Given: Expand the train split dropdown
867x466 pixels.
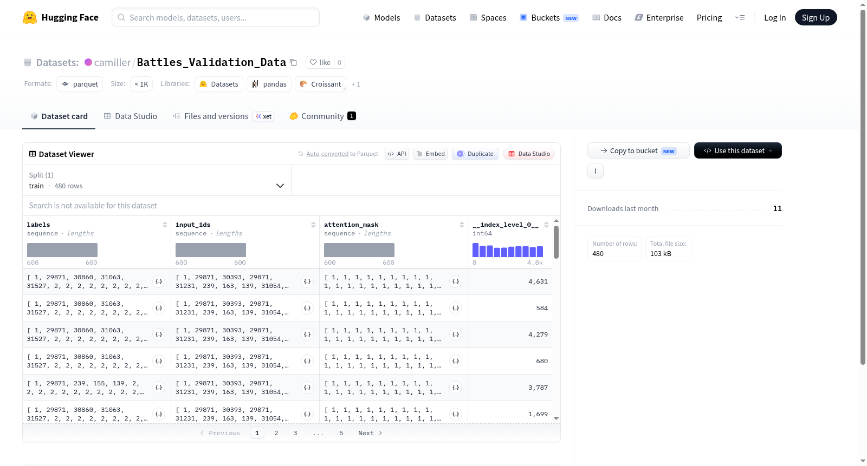Looking at the screenshot, I should click(x=157, y=180).
